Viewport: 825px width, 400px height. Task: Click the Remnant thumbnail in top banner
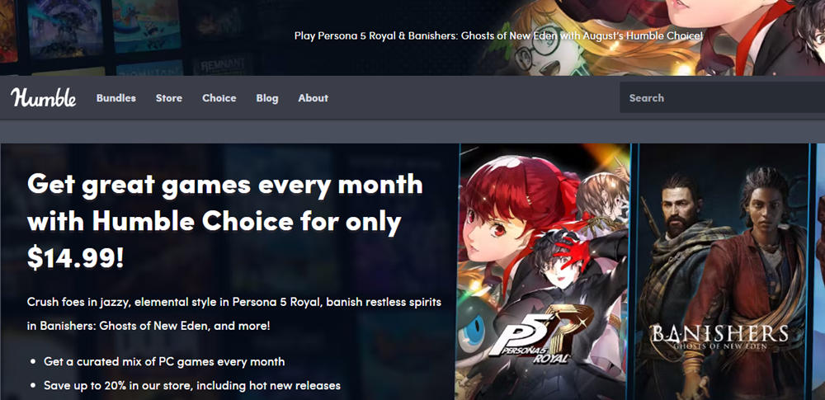[223, 64]
